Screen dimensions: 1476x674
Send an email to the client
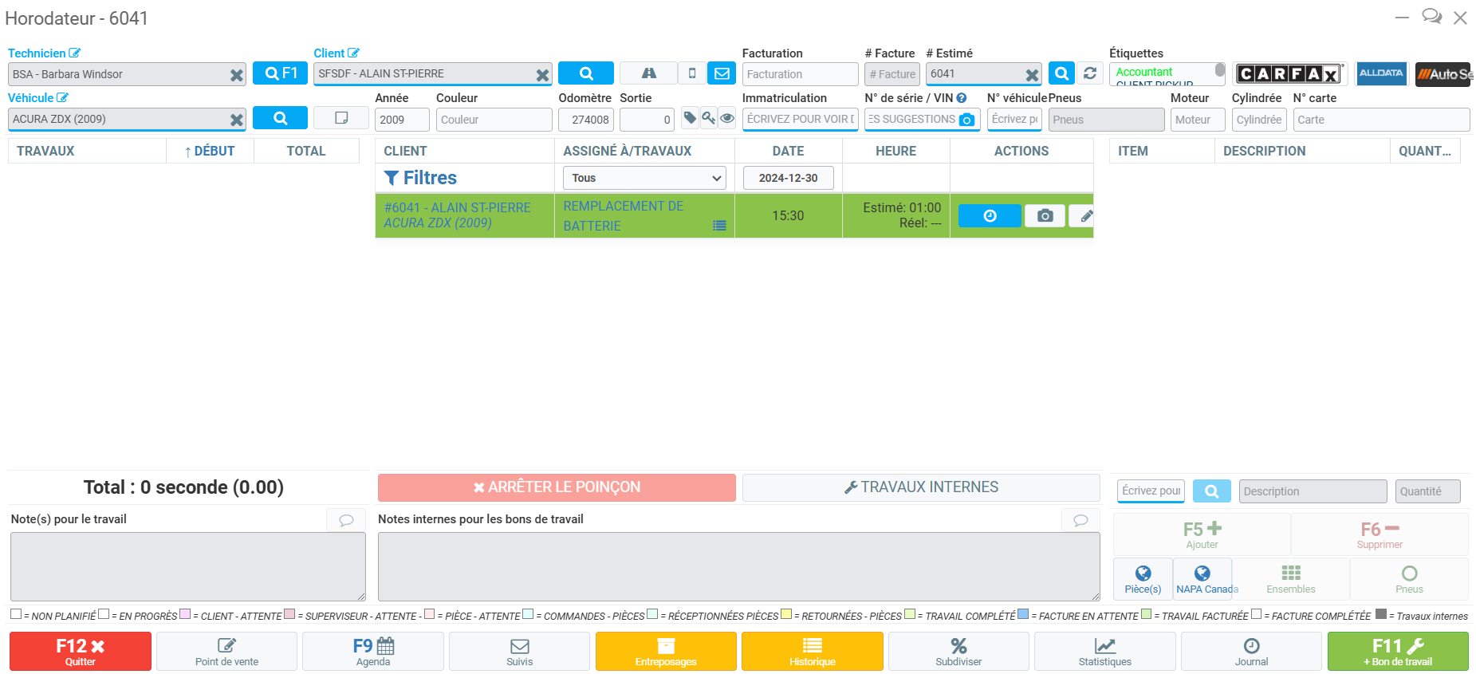[722, 73]
